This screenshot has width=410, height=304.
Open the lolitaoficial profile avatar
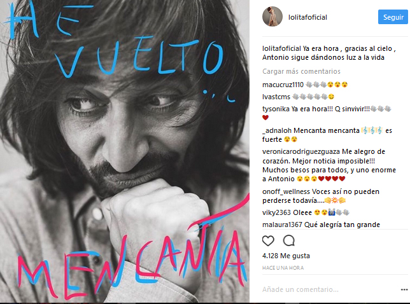click(x=272, y=17)
